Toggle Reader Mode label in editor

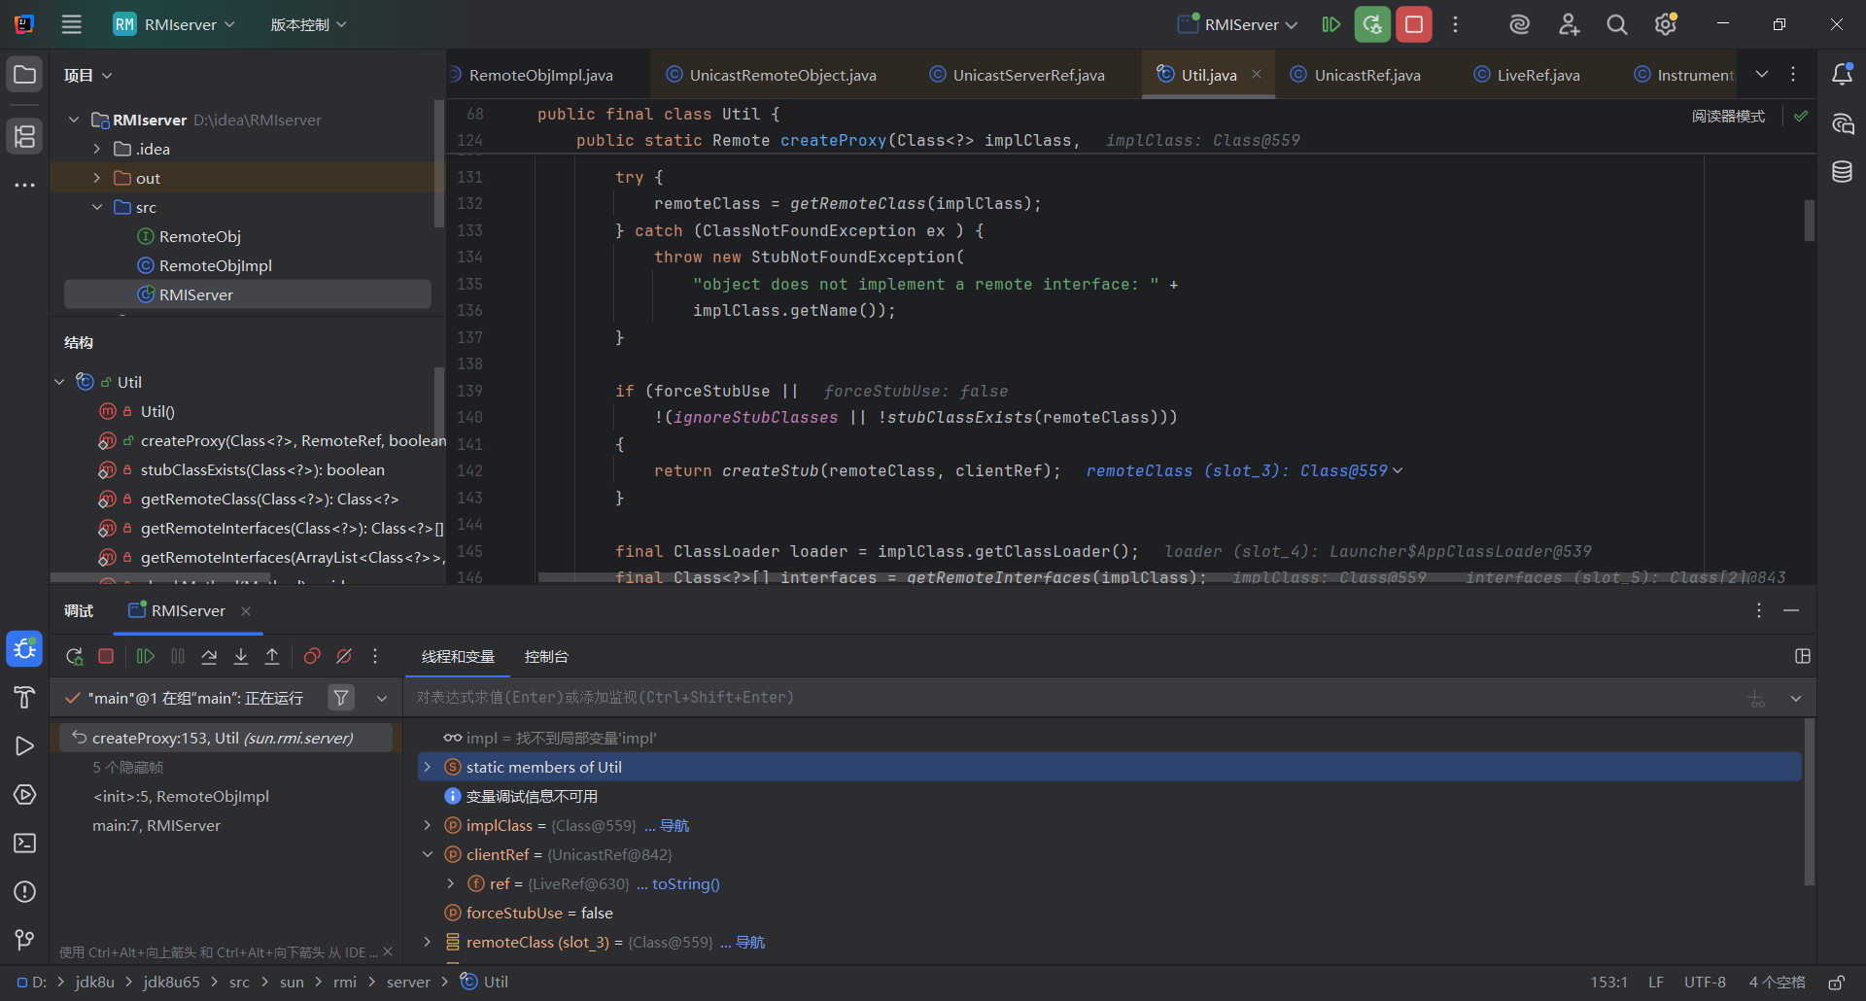1728,116
